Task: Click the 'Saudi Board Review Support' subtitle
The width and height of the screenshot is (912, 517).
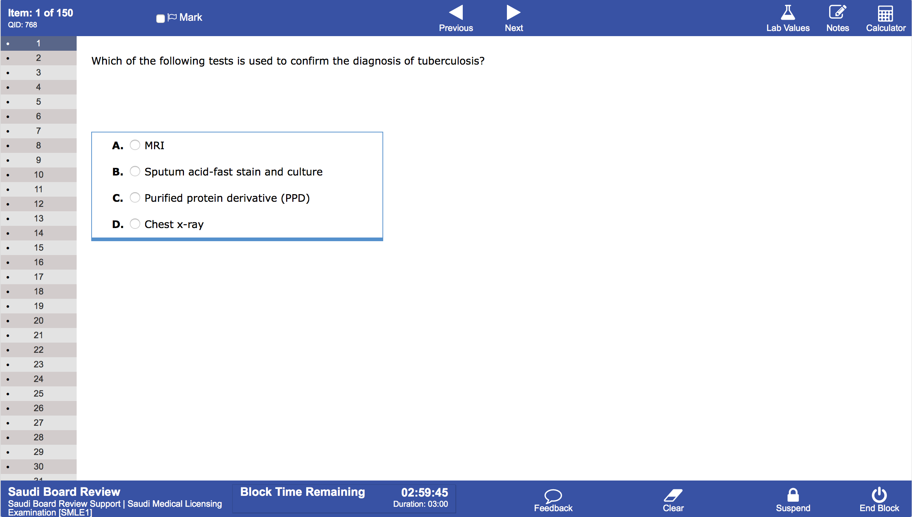Action: (64, 504)
